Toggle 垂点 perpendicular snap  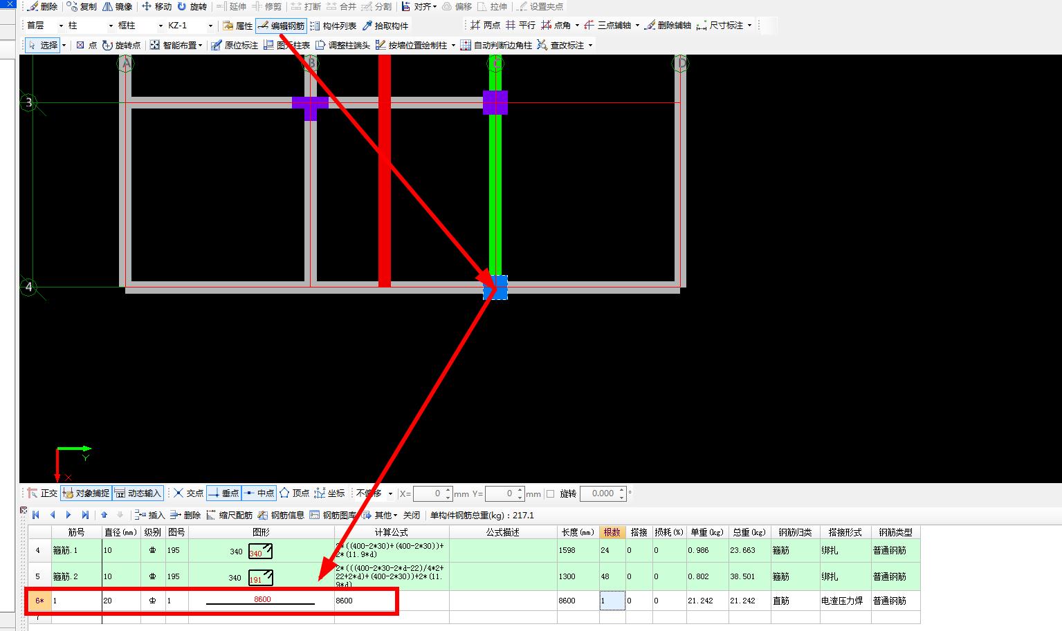223,493
